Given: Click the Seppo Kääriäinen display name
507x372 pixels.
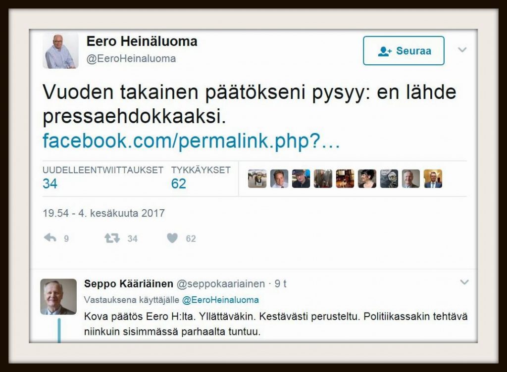Looking at the screenshot, I should pyautogui.click(x=129, y=284).
